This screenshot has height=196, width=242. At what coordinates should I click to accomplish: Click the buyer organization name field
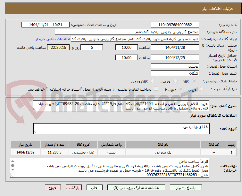(127, 32)
